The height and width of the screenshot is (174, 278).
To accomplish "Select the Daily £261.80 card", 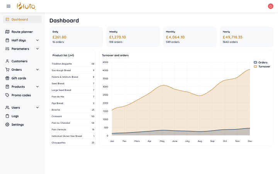I will pos(76,37).
